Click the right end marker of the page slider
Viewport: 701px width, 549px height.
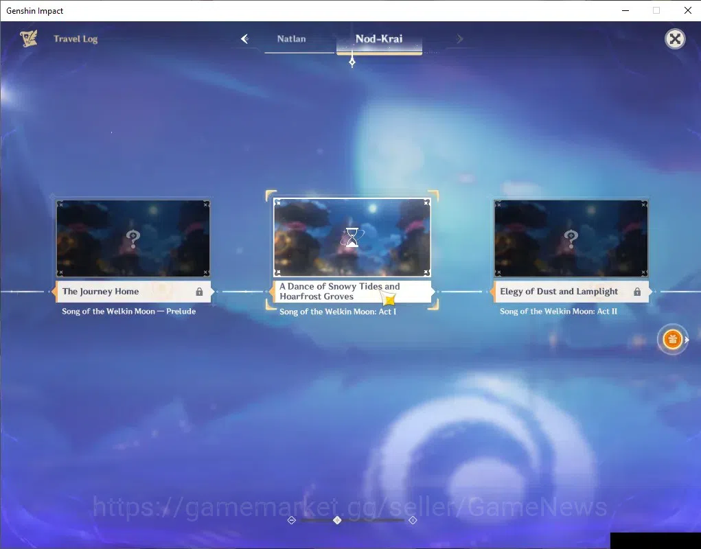click(413, 520)
